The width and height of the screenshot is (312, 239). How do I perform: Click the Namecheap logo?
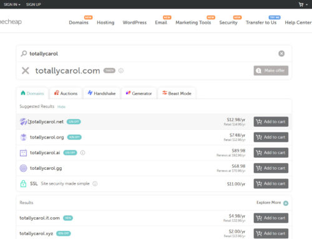pos(11,22)
